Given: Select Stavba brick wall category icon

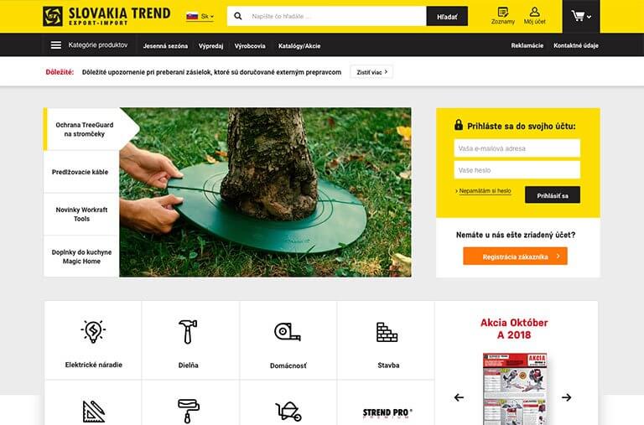Looking at the screenshot, I should [387, 332].
